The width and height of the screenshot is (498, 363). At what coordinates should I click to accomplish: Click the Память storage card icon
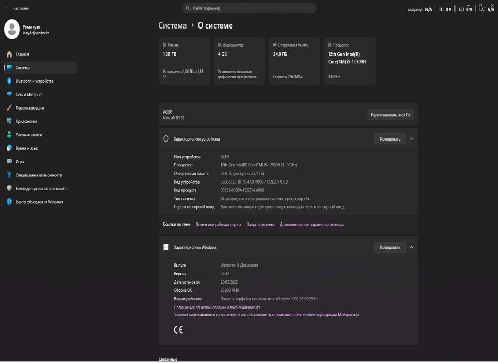click(x=164, y=45)
